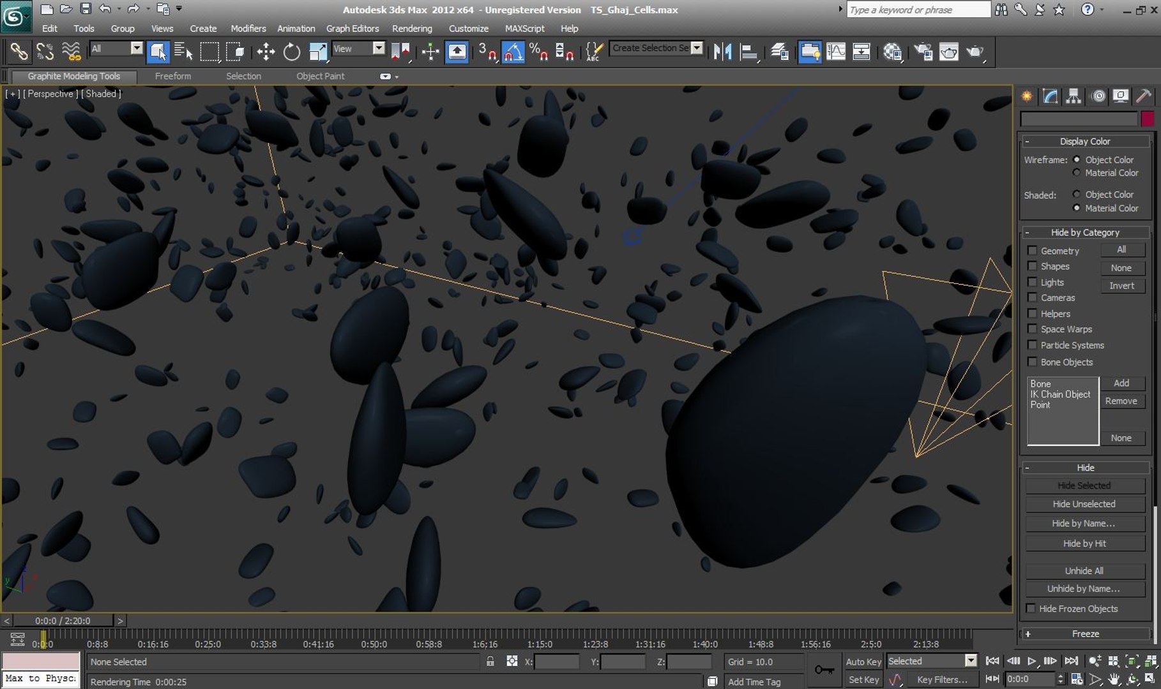Click the search keyword input field
The width and height of the screenshot is (1161, 689).
918,10
